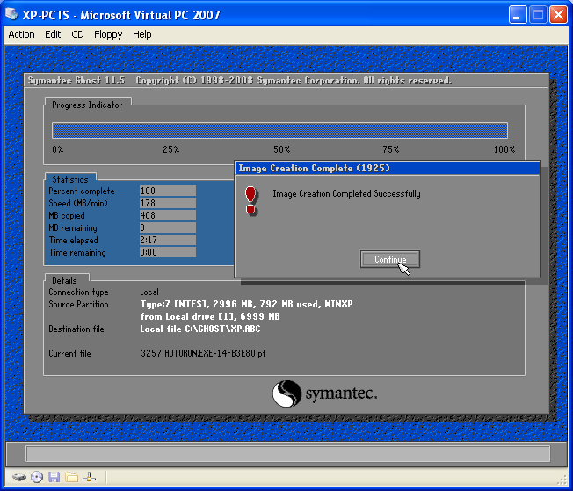Screen dimensions: 573x491
Task: Close the Virtual PC window
Action: (x=558, y=15)
